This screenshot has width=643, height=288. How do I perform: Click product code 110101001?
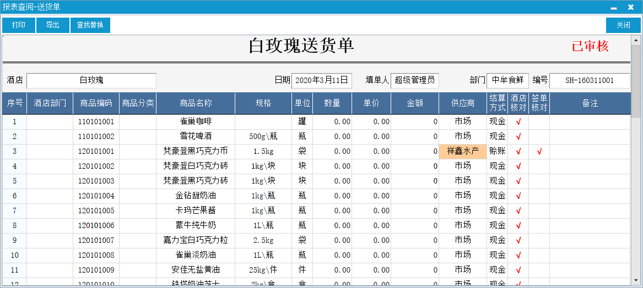96,122
